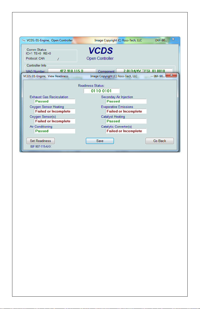
Task: Click the Catalyst Heating label
Action: click(113, 117)
